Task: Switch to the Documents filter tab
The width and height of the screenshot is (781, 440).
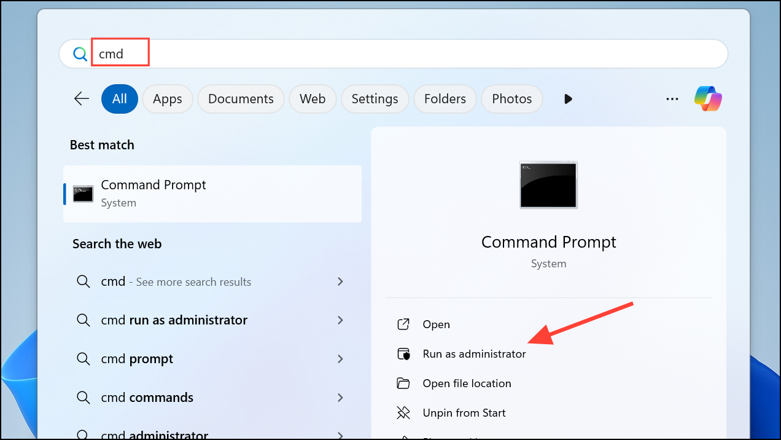Action: click(241, 99)
